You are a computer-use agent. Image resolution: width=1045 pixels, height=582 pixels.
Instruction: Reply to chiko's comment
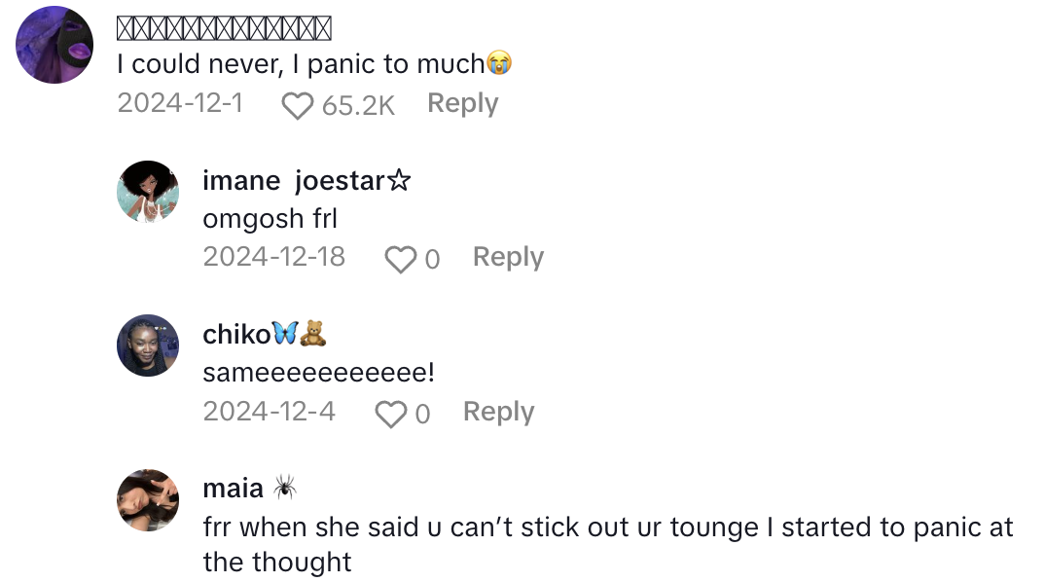[x=498, y=412]
